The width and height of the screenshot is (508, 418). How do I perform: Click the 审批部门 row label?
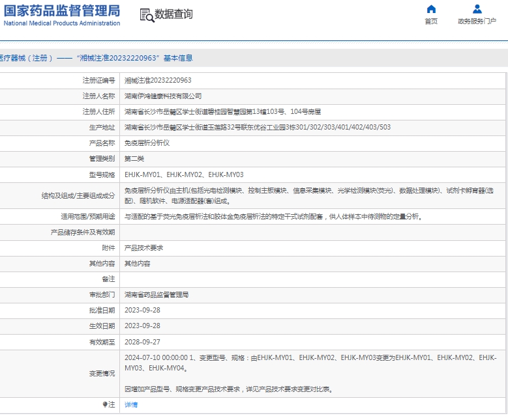coord(102,295)
